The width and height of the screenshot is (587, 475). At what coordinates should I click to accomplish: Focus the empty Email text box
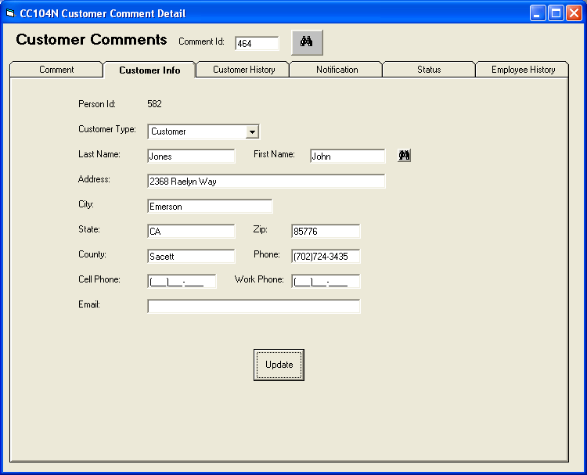[x=254, y=307]
